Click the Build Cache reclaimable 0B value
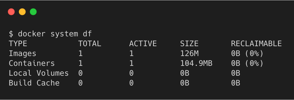The width and height of the screenshot is (294, 100). click(235, 83)
